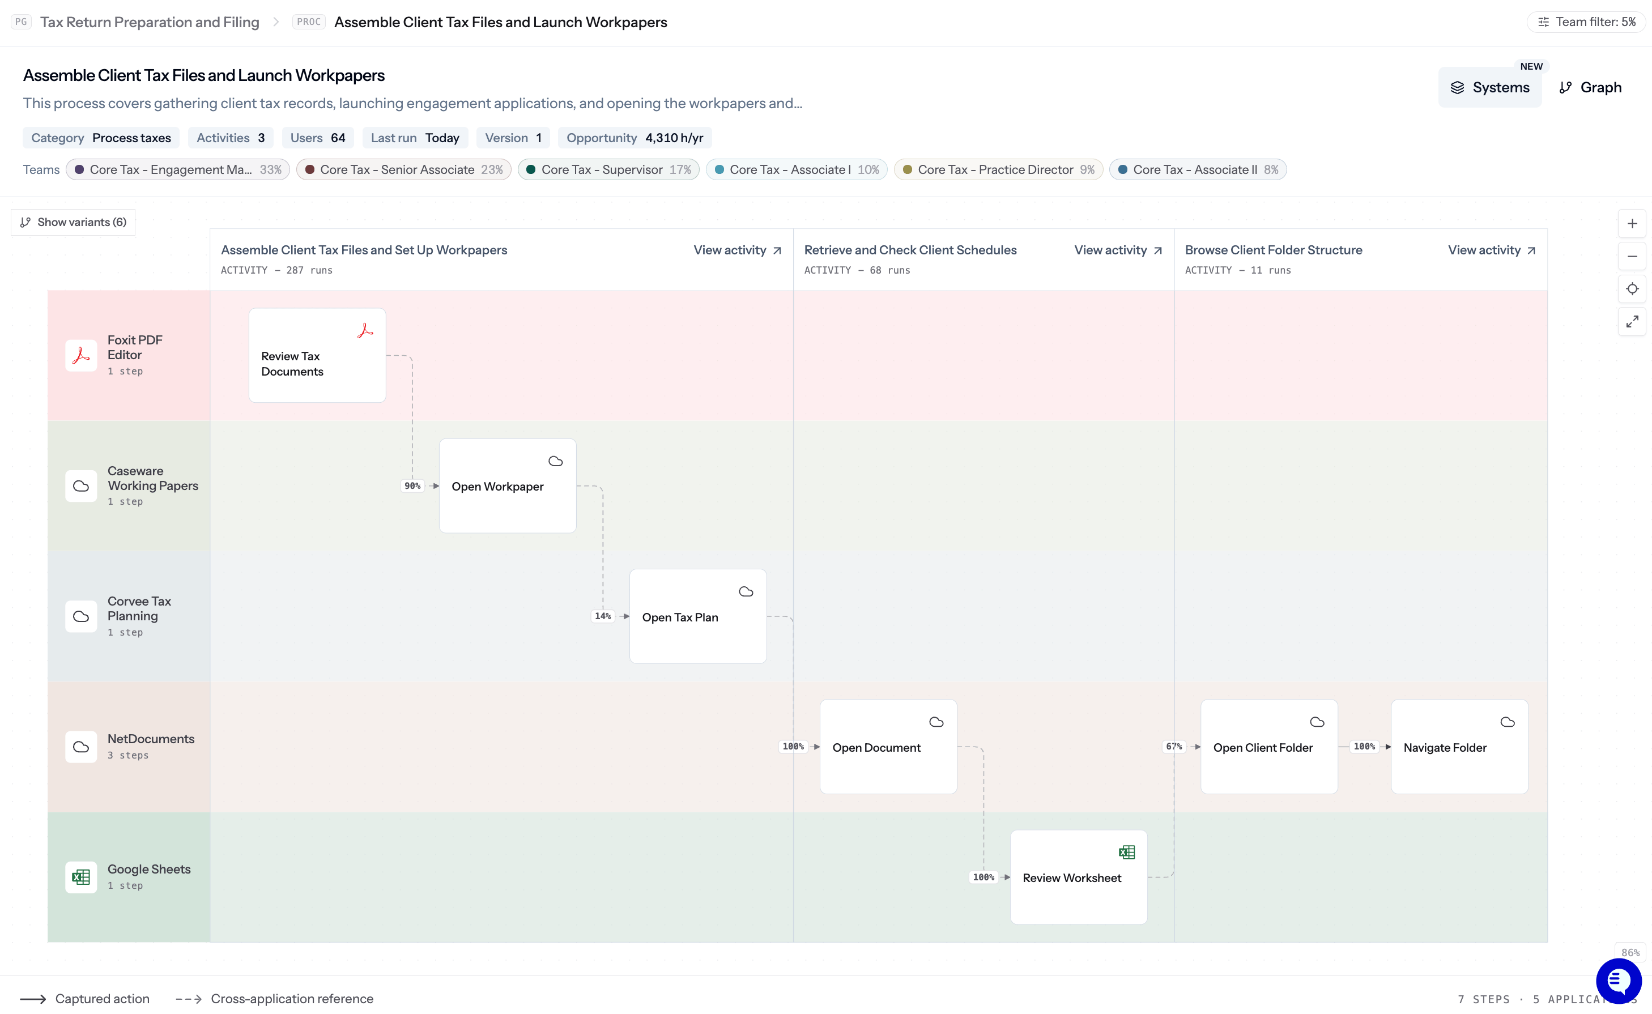This screenshot has height=1014, width=1652.
Task: Click the zoom out minus icon
Action: pos(1632,257)
